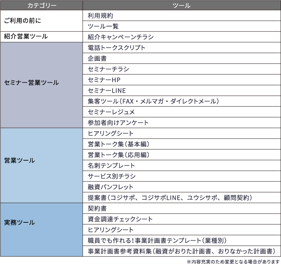Select the セミナーHP row
281x264 pixels.
coord(182,80)
